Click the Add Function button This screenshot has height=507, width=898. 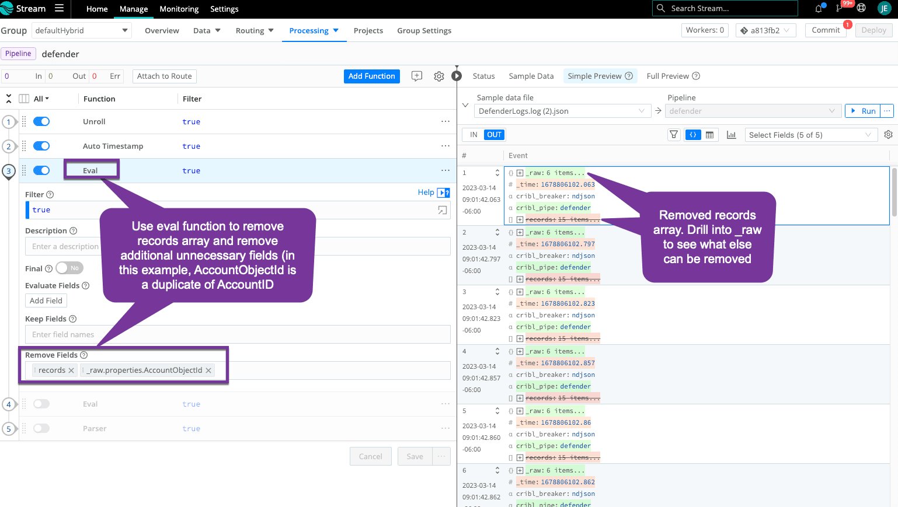371,76
